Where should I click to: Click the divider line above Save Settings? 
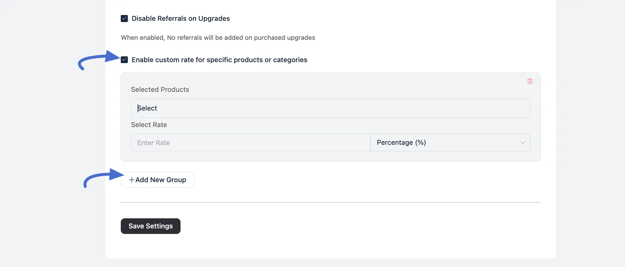[x=330, y=202]
